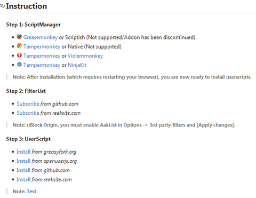Install userscript from greasyfork.org
The width and height of the screenshot is (256, 198).
[x=23, y=152]
